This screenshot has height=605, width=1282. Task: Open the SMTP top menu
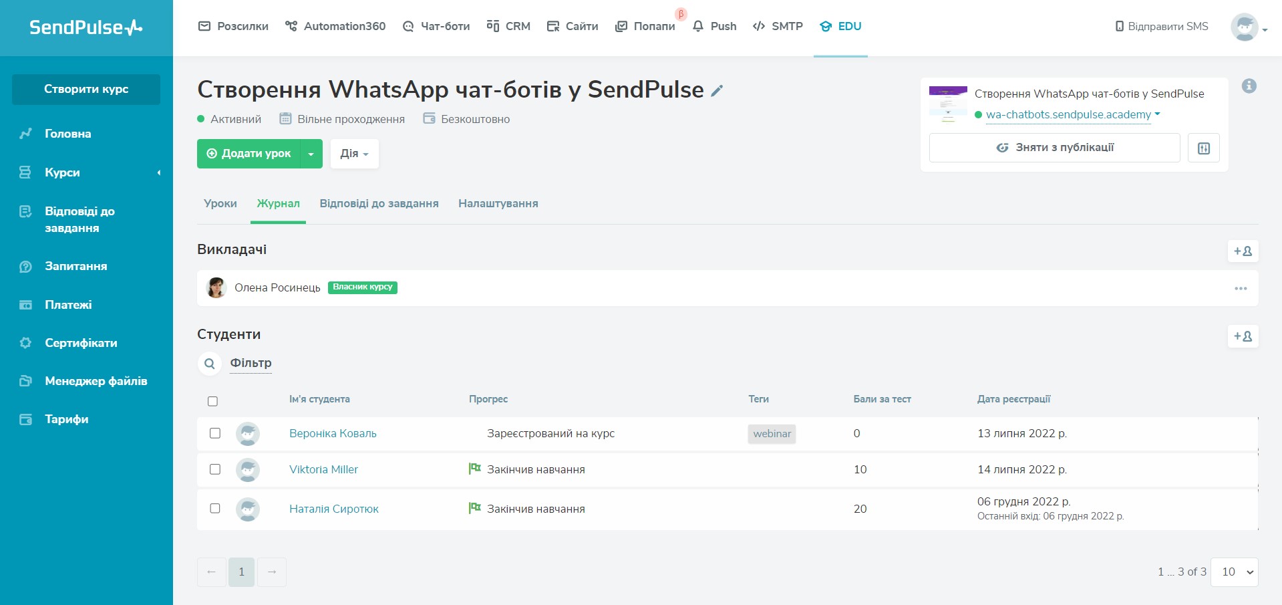click(778, 26)
